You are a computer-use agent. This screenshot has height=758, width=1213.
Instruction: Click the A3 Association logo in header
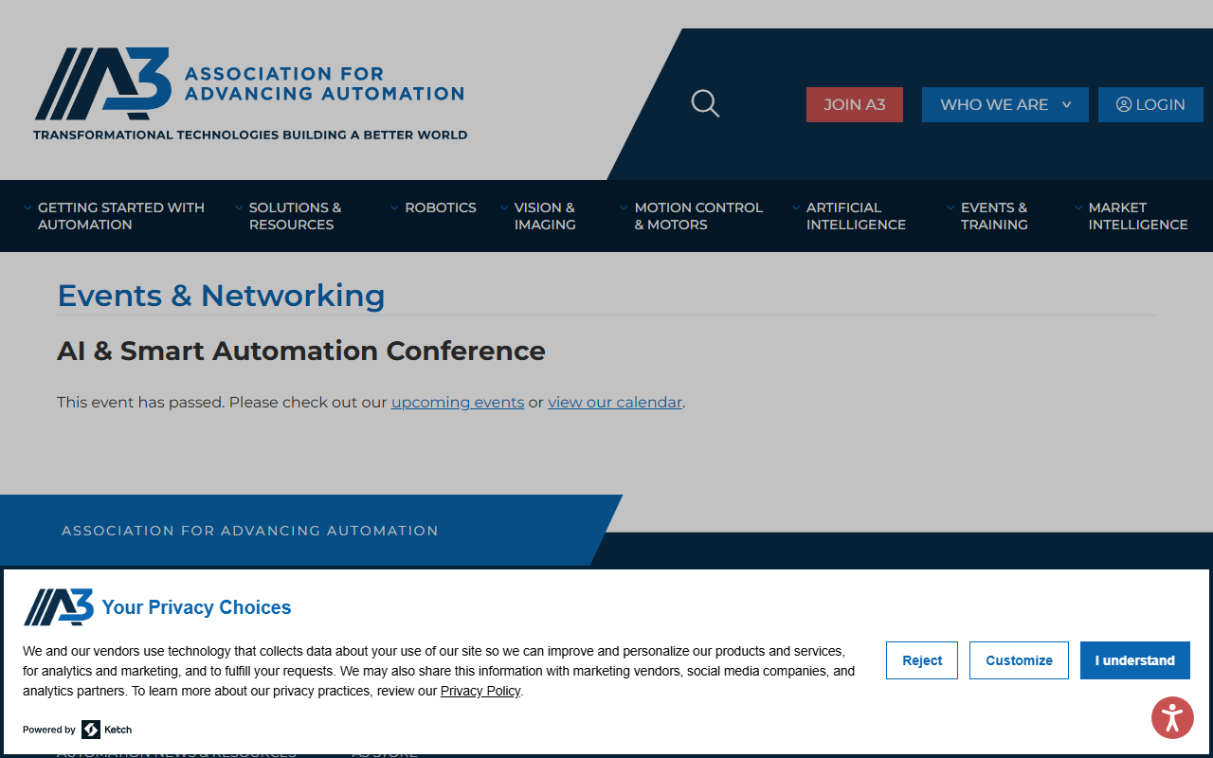[x=250, y=95]
